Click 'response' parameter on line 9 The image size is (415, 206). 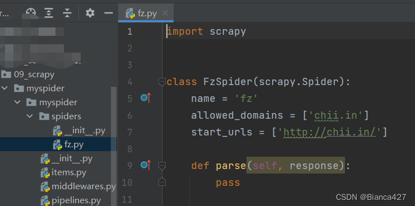tap(314, 166)
